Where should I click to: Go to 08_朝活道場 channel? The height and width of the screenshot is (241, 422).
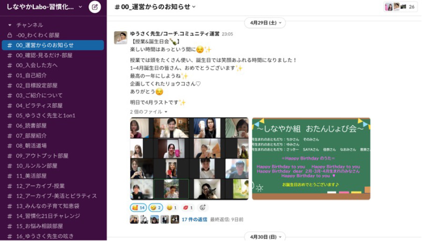(x=53, y=146)
